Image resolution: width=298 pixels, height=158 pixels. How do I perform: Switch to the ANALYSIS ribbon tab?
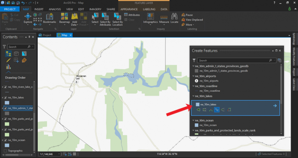pos(55,9)
